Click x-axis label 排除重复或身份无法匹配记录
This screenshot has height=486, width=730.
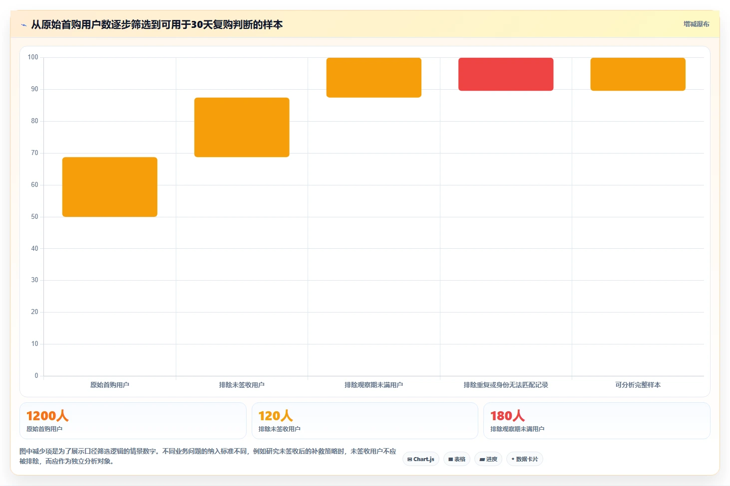506,385
